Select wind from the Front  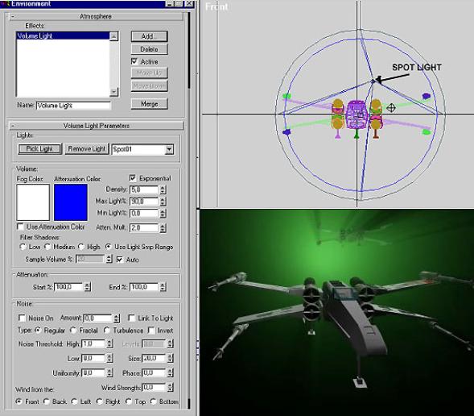(19, 401)
